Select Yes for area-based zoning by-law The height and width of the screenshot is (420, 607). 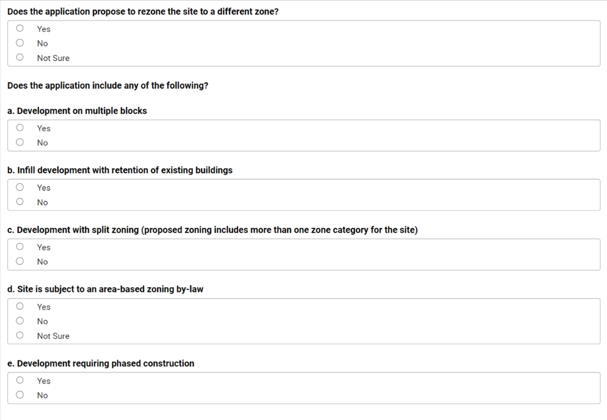[20, 306]
